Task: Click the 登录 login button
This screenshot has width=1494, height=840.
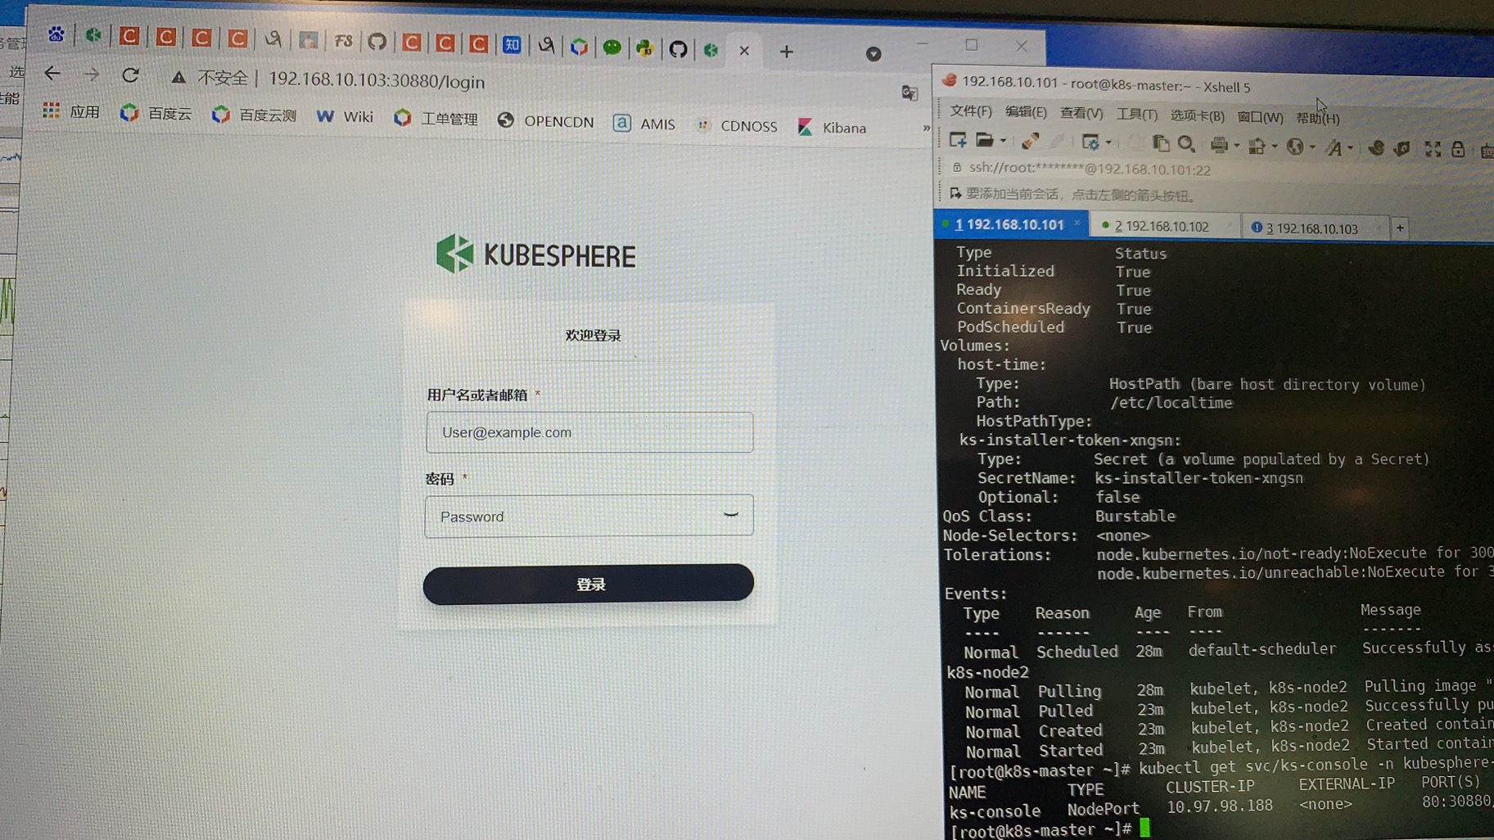Action: [589, 584]
